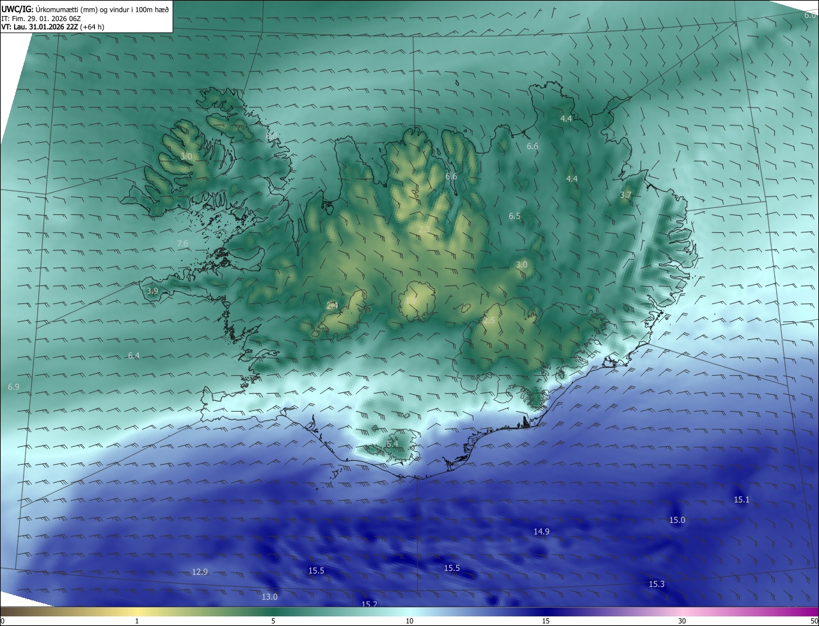Click the map value 2.3
Screen dimensions: 819x626
click(x=424, y=229)
